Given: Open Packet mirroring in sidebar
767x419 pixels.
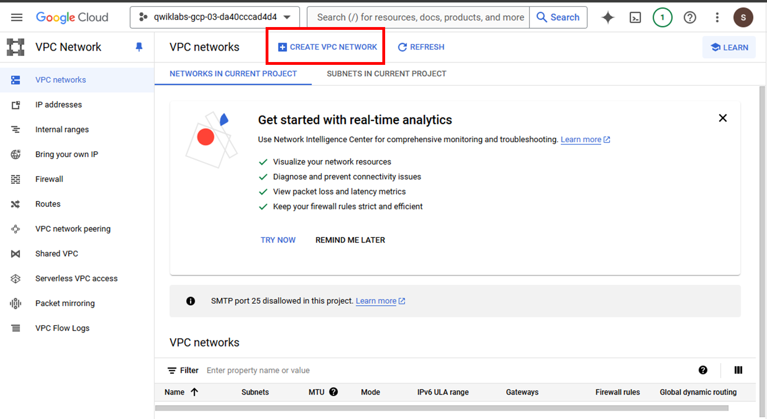Looking at the screenshot, I should [x=77, y=303].
